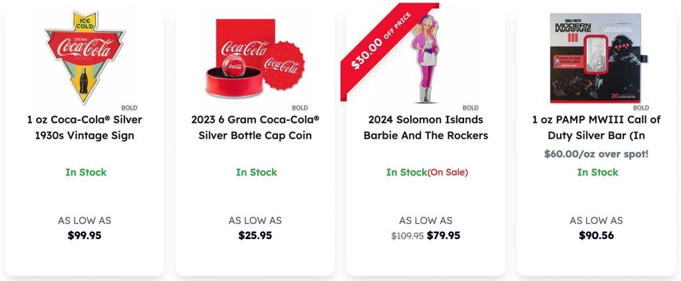
Task: Click the $25.95 price of Bottle Cap Coin
Action: 255,235
